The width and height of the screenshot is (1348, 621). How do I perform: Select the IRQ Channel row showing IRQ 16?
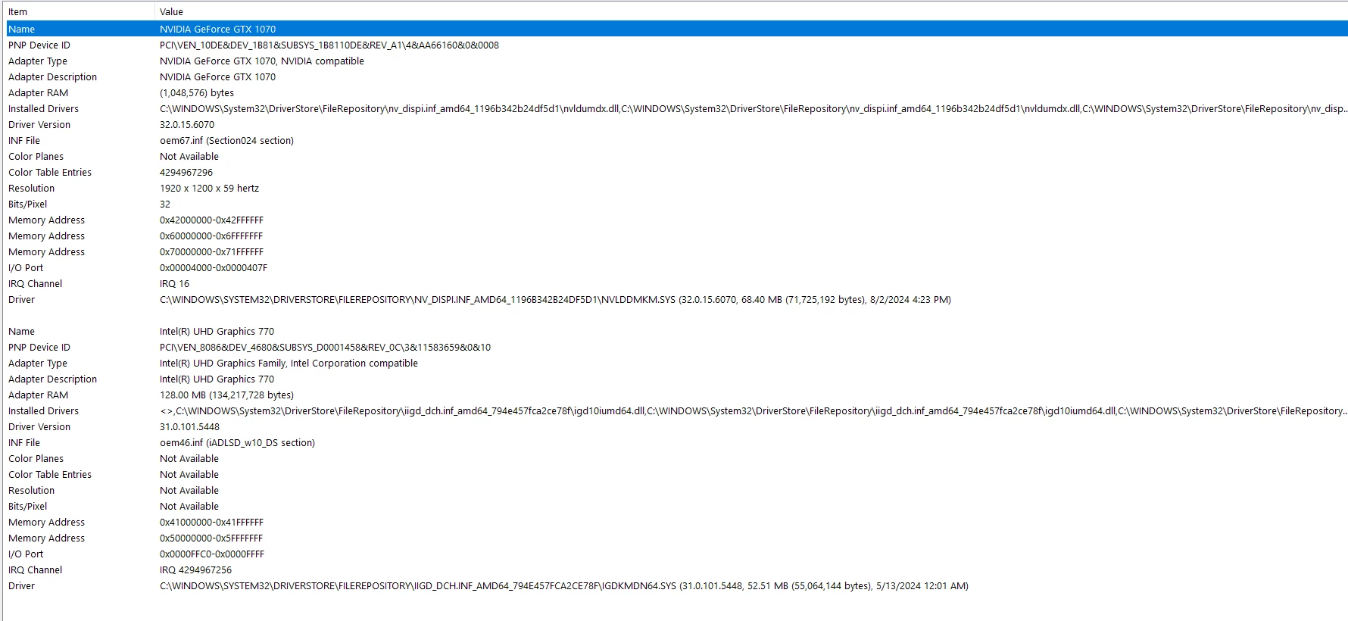(x=677, y=283)
